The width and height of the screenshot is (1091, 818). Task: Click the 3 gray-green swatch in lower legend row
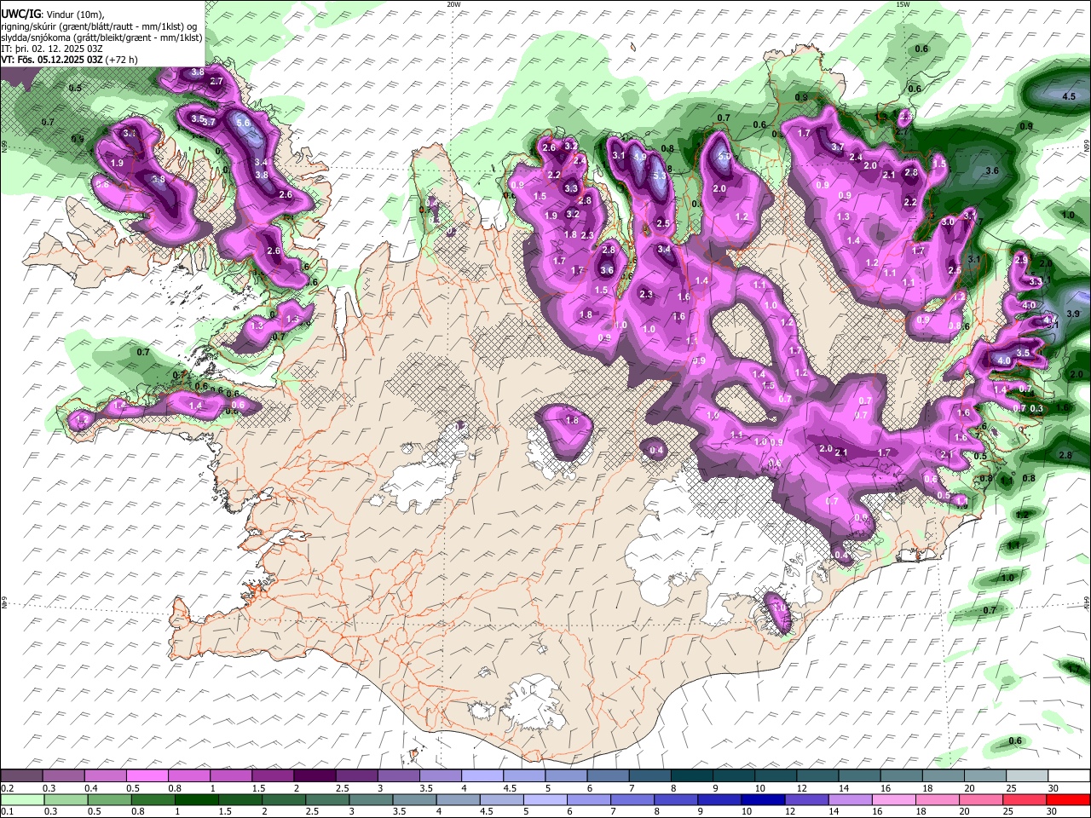click(x=371, y=799)
